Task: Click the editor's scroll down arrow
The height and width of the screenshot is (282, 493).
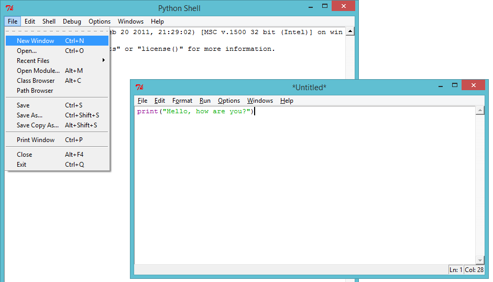Action: click(x=480, y=260)
